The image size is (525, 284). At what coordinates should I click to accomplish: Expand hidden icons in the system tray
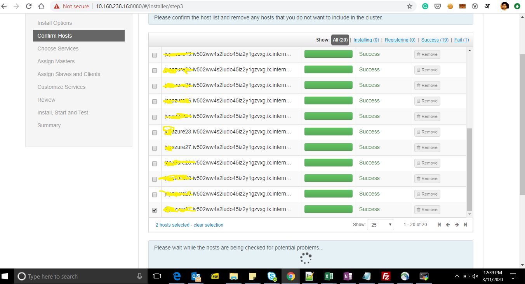[457, 276]
